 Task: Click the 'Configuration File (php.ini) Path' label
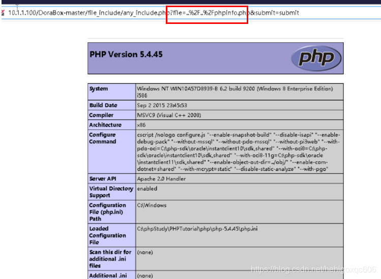(107, 212)
